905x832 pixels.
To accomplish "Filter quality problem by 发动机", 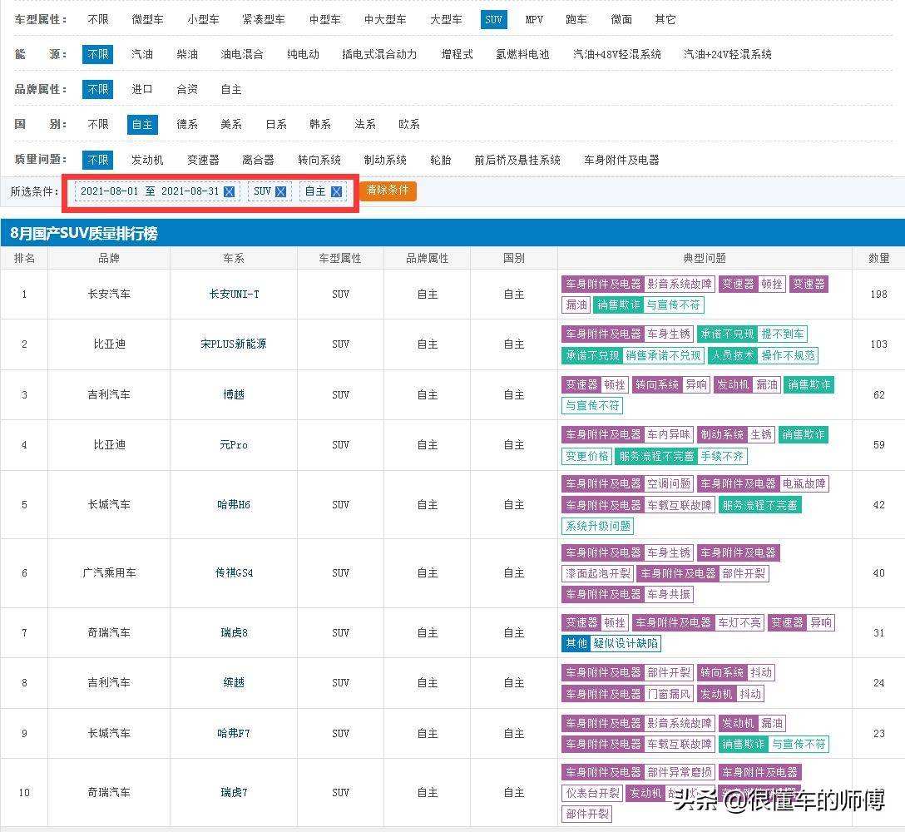I will point(147,160).
